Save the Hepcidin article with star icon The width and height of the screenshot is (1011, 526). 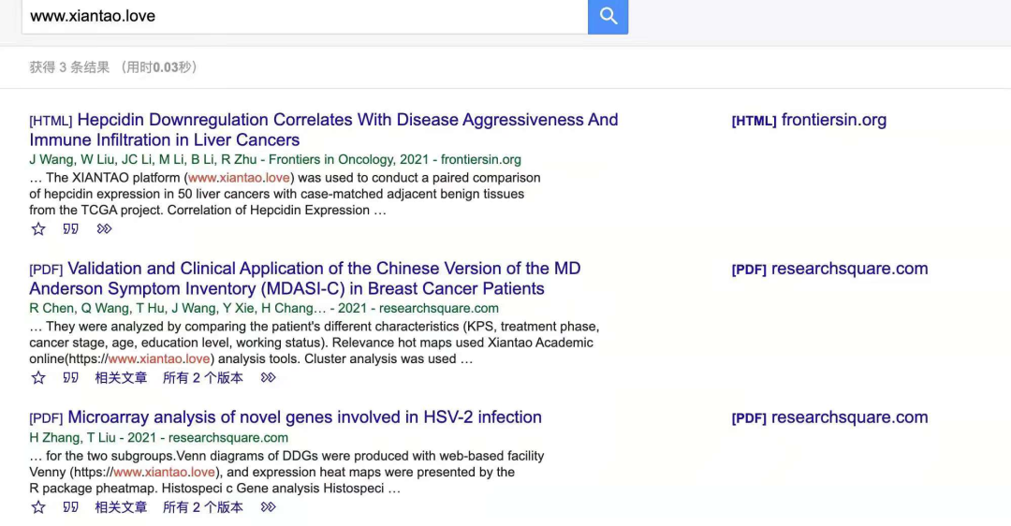(x=38, y=228)
